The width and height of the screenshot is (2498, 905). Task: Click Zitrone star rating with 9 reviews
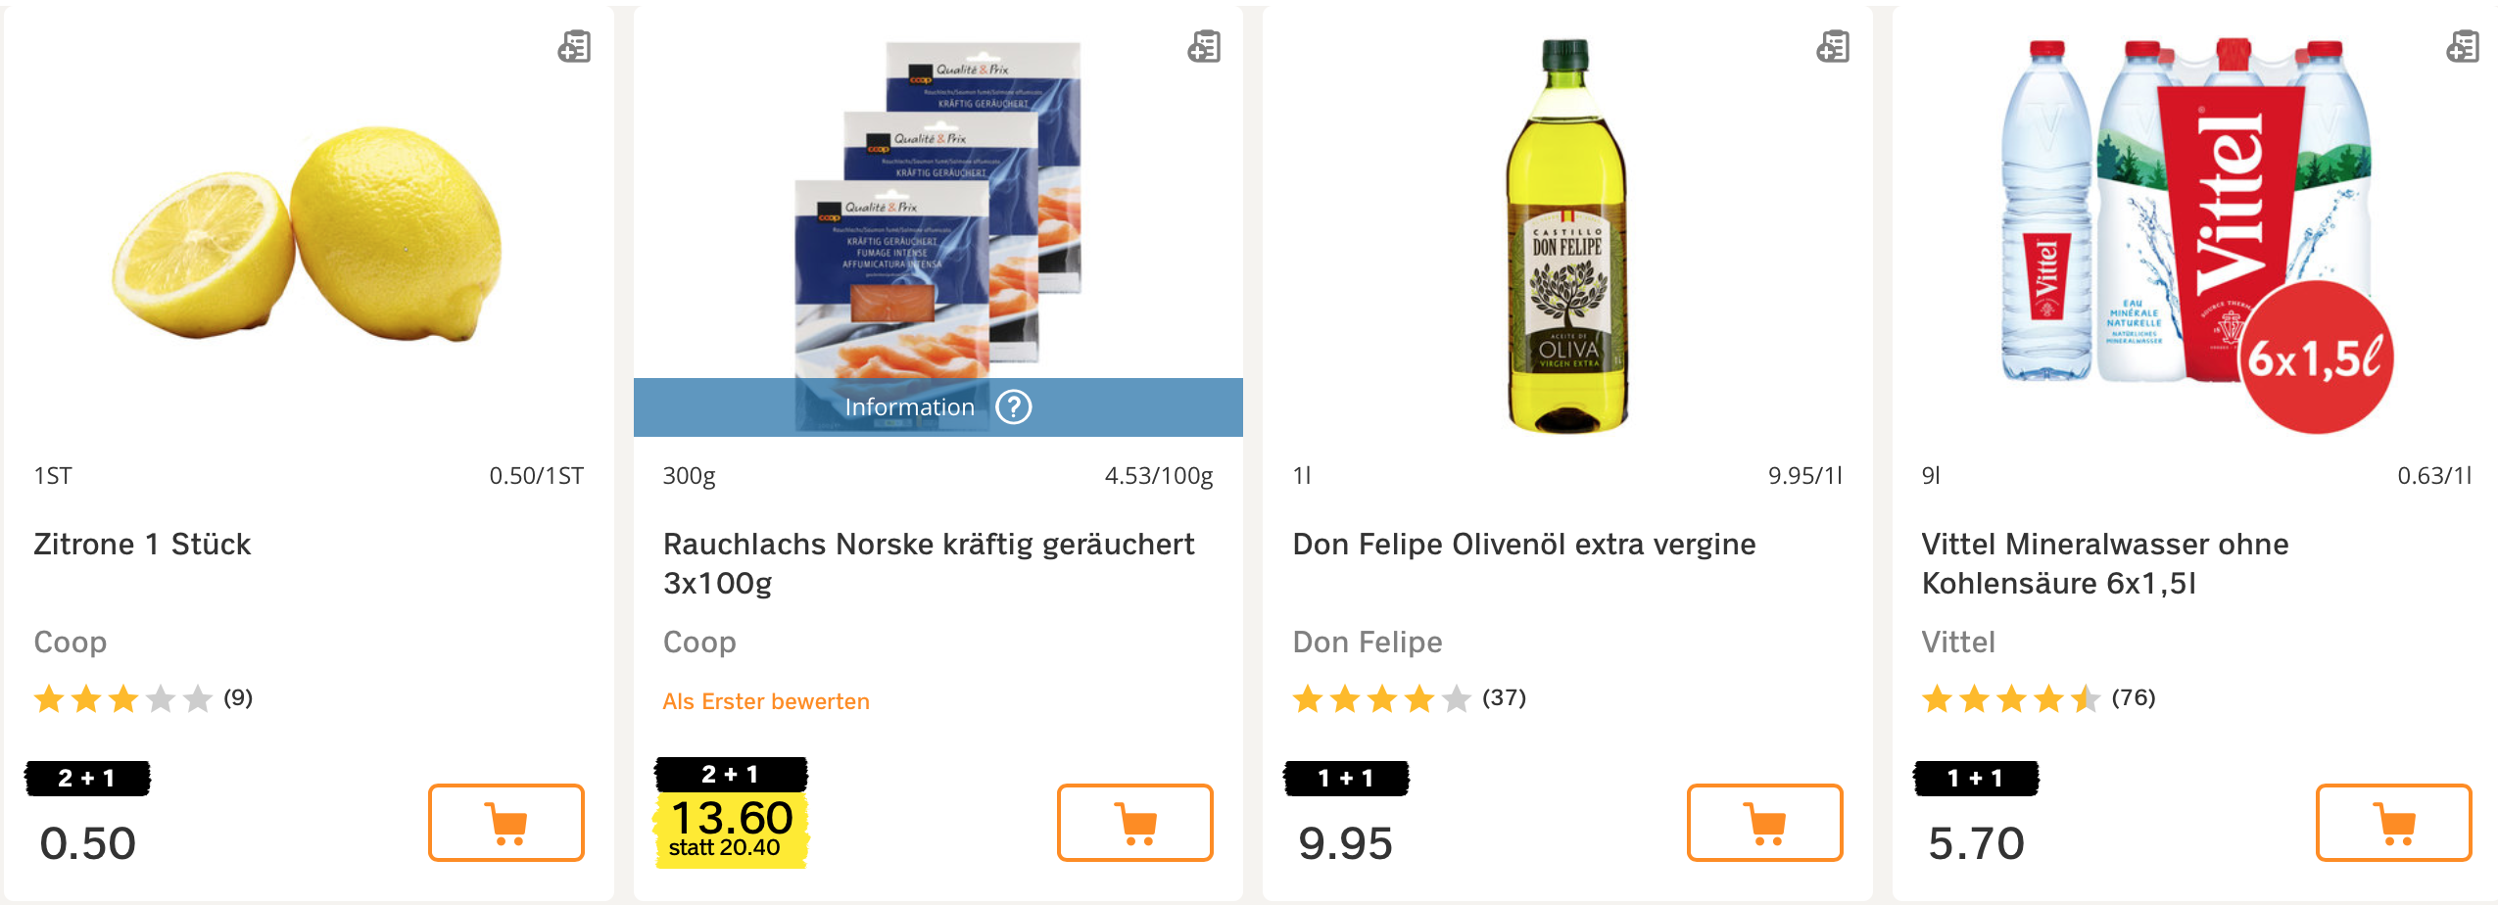142,699
